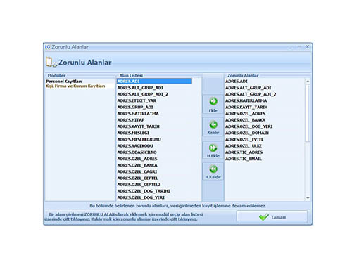The height and width of the screenshot is (267, 359).
Task: Click the Zorunlu Alanlar list scroll-up arrow
Action: click(x=308, y=82)
